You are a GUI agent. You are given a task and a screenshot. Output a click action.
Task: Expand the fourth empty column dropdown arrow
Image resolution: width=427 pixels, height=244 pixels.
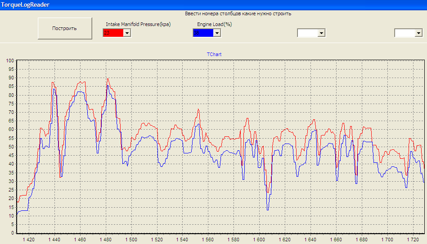[x=418, y=33]
